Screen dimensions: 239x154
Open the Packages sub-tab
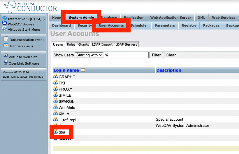211,25
